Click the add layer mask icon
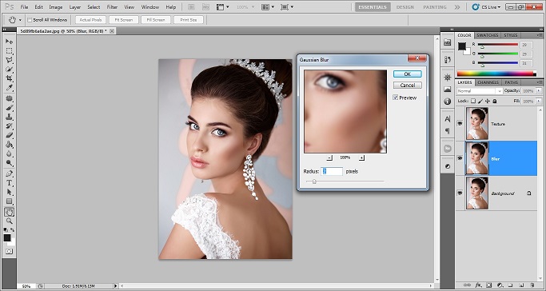The width and height of the screenshot is (546, 291). coord(489,285)
